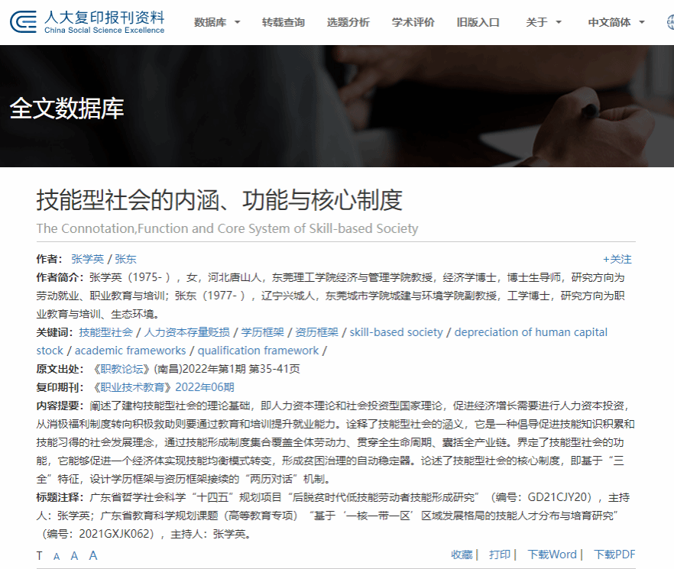674x569 pixels.
Task: Open the 学术评价 page
Action: [413, 22]
